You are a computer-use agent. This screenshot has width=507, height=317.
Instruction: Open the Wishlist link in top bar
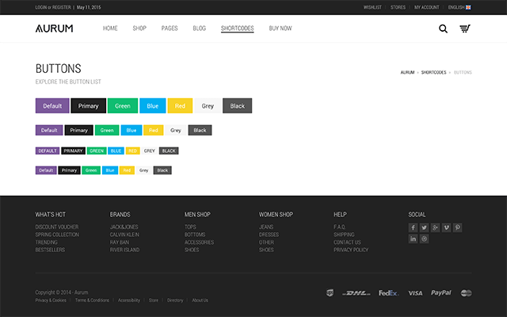[x=372, y=7]
